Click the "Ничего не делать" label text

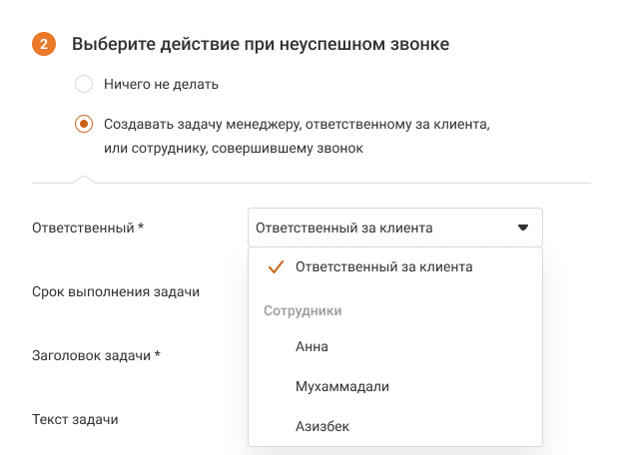click(161, 84)
